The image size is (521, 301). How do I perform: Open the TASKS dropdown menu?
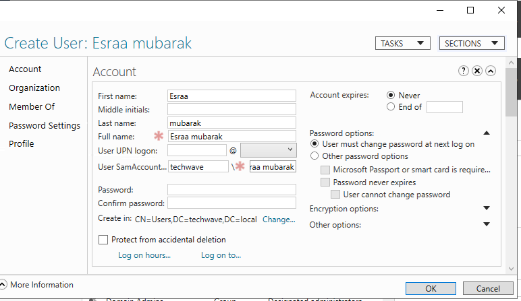pyautogui.click(x=403, y=43)
